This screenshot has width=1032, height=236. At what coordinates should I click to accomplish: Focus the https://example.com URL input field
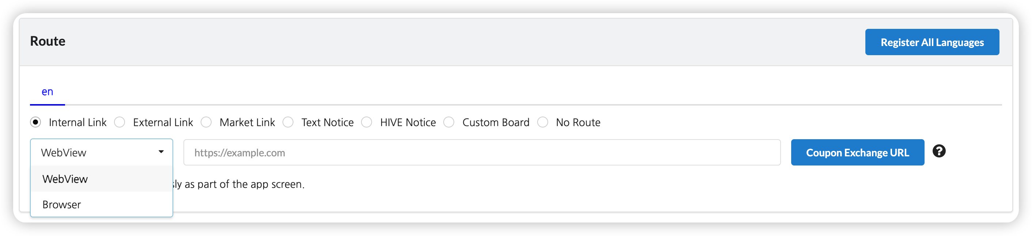482,152
